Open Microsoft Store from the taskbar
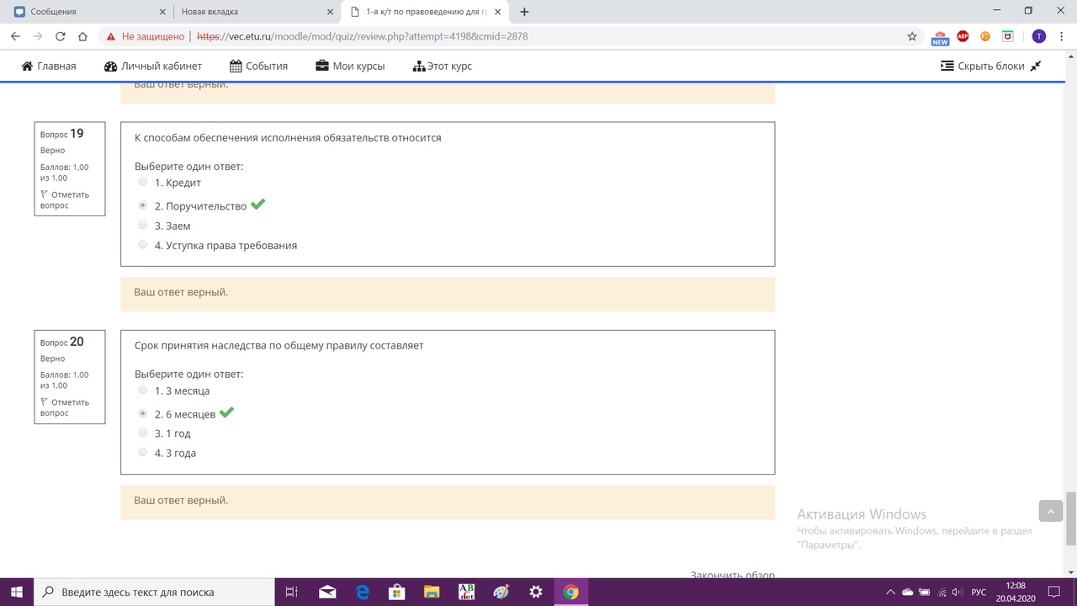This screenshot has width=1077, height=606. (396, 592)
